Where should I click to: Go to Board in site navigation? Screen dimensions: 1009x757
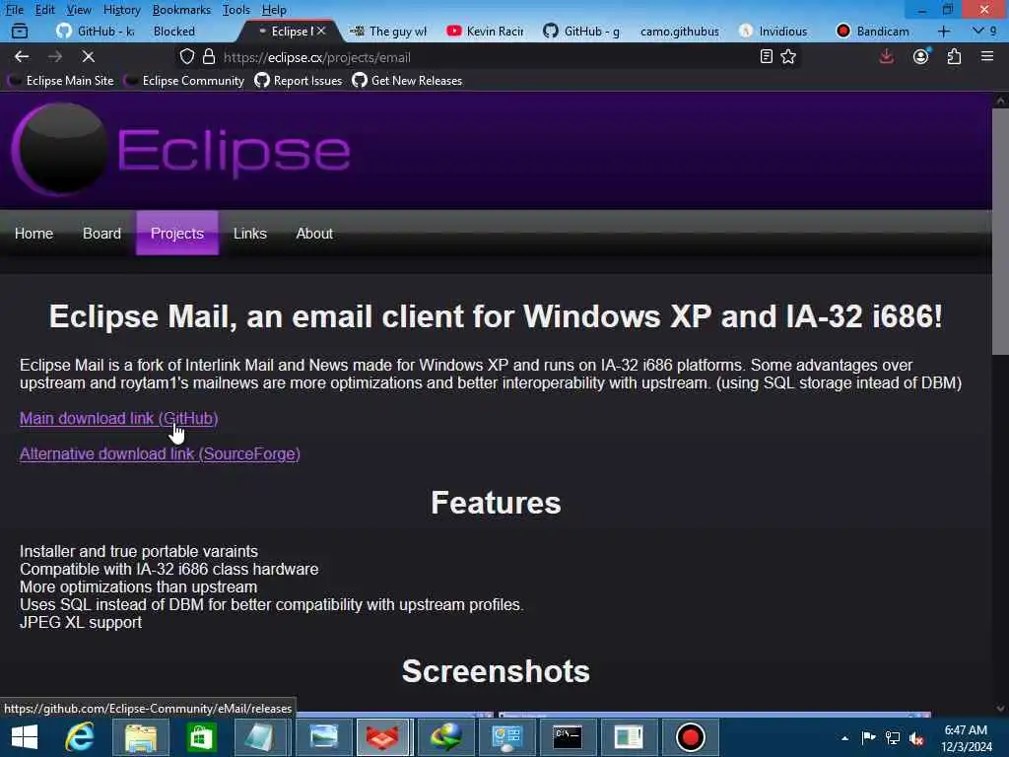point(101,233)
